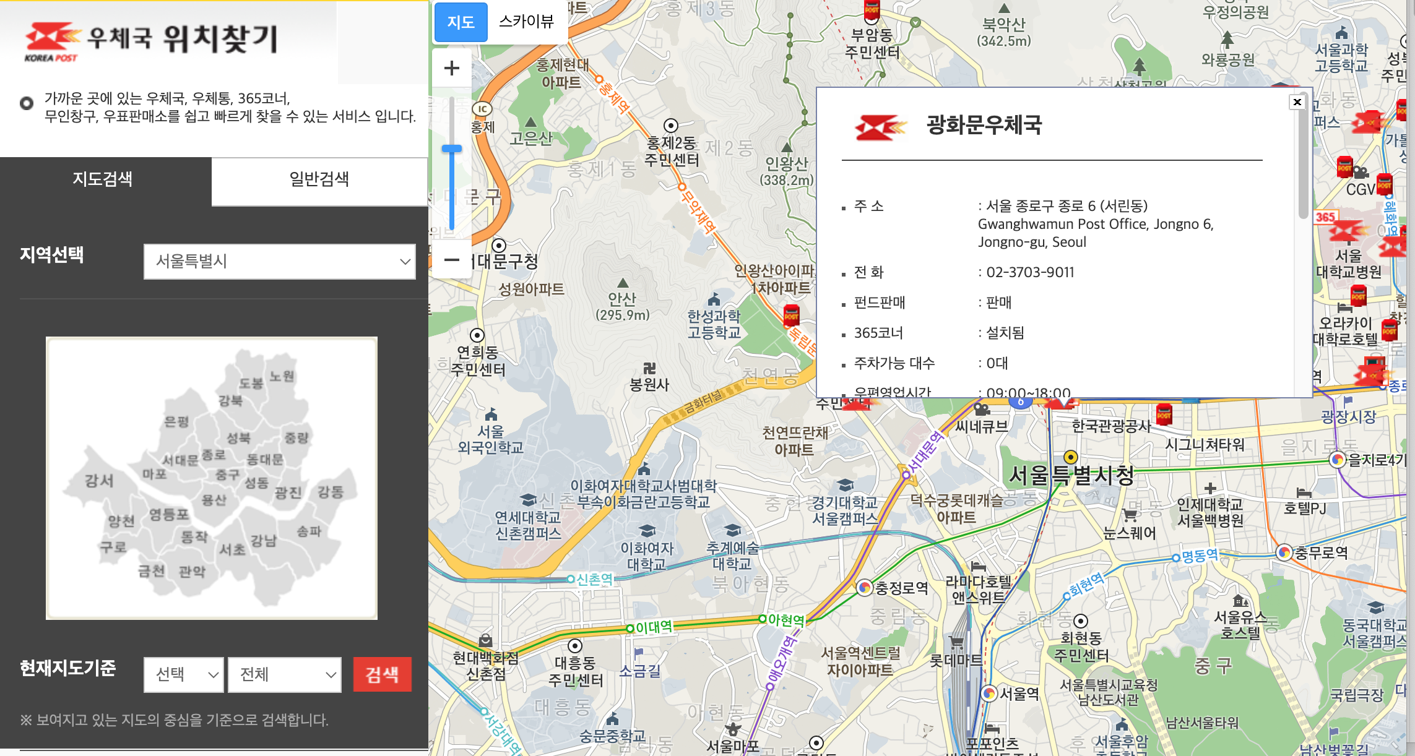Open the 지도검색 tab
The height and width of the screenshot is (756, 1415).
tap(103, 179)
